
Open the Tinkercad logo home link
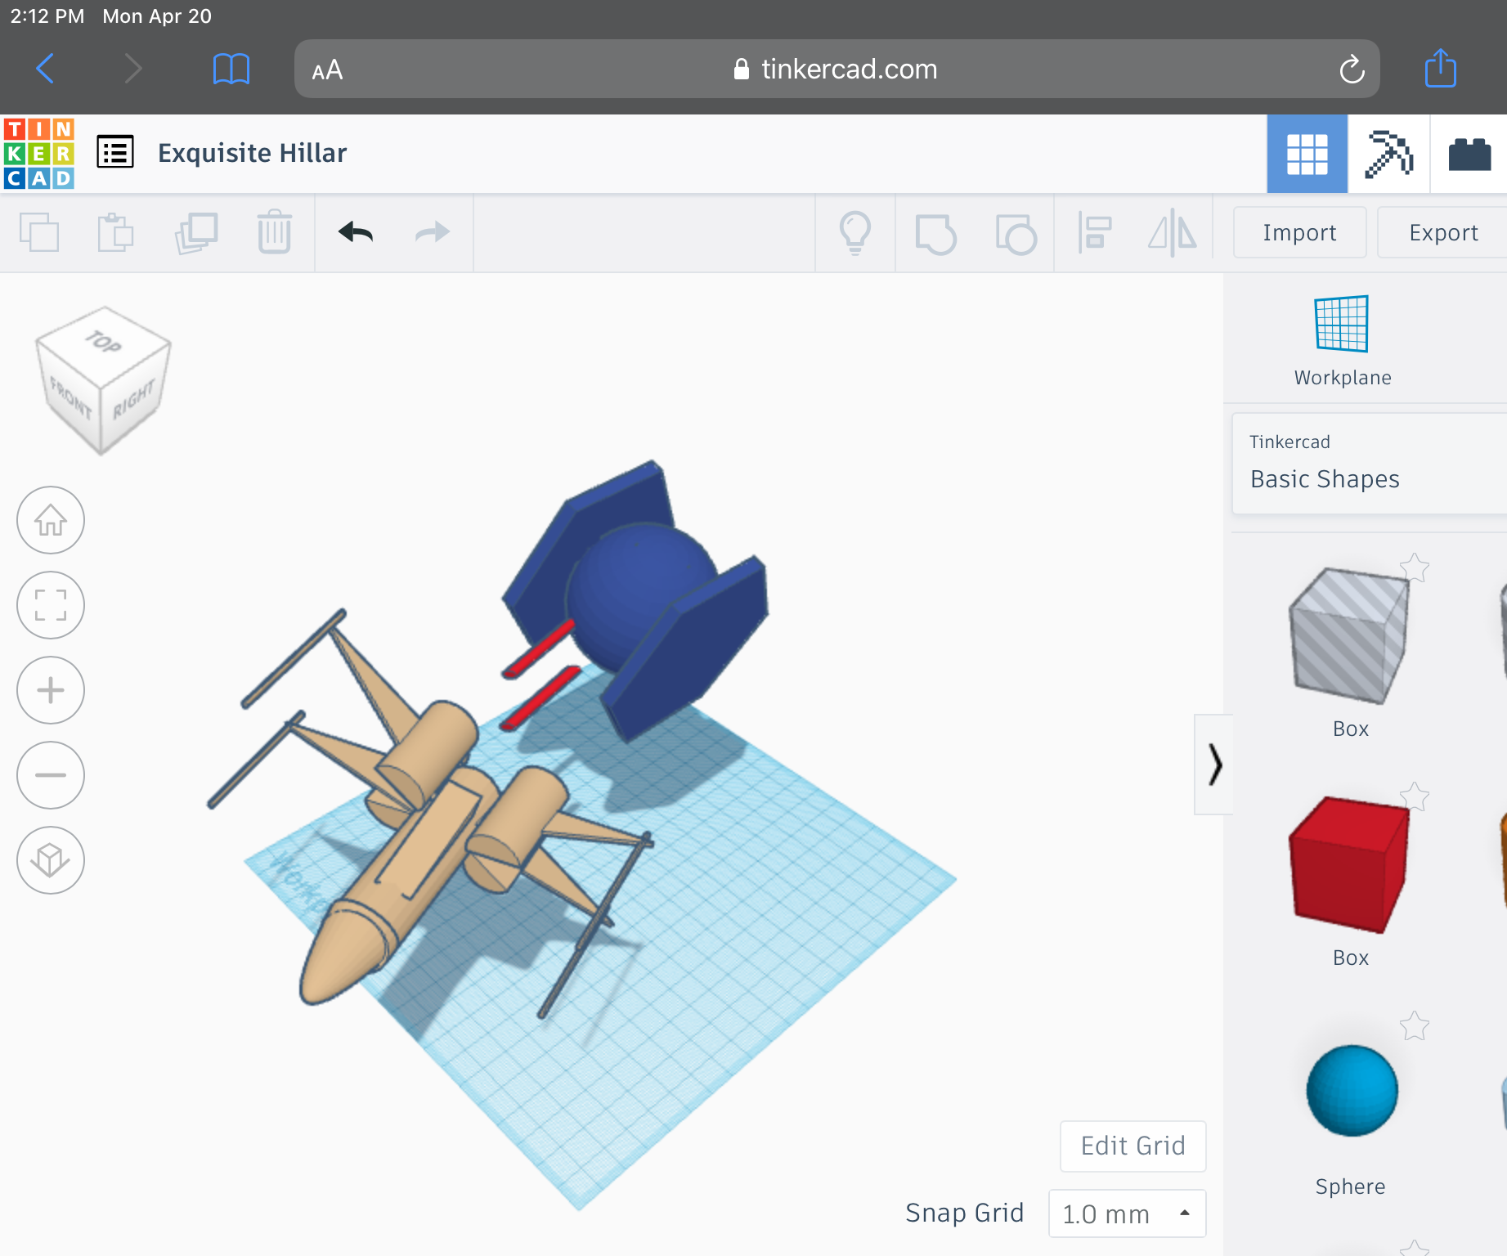39,154
